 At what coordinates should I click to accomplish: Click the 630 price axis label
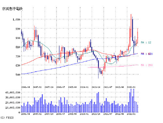point(18,65)
